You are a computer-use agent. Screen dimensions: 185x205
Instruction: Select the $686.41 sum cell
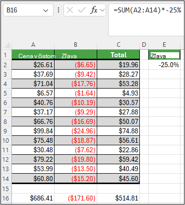33,198
